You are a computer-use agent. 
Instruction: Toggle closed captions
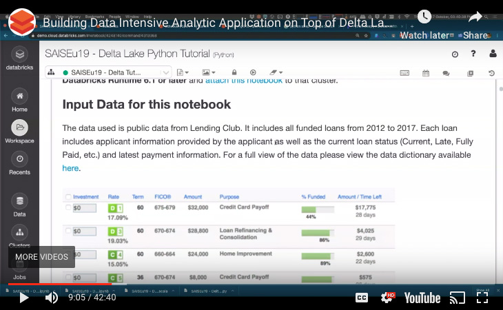click(362, 298)
